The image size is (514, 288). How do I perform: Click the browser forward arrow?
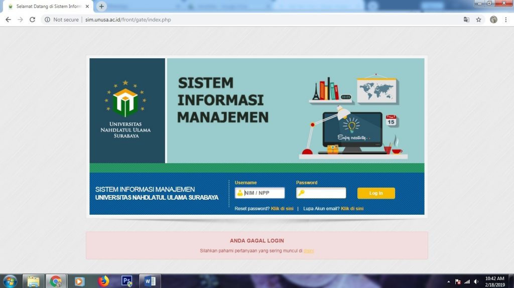(x=20, y=20)
